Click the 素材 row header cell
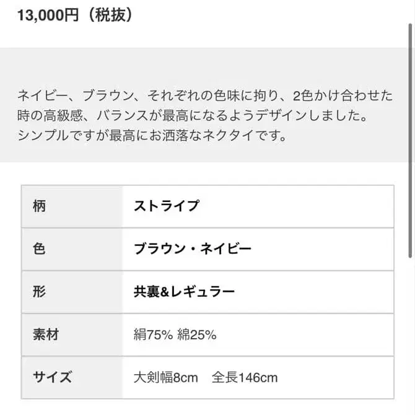The image size is (415, 415). [72, 334]
